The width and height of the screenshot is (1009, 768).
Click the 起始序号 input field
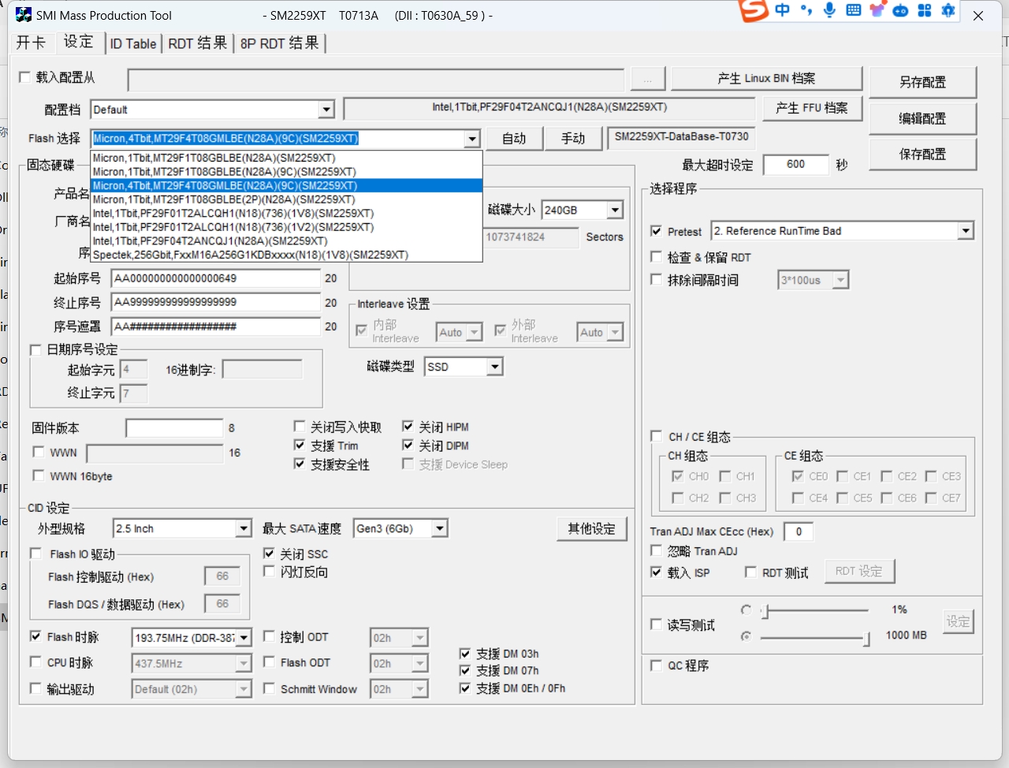(216, 278)
